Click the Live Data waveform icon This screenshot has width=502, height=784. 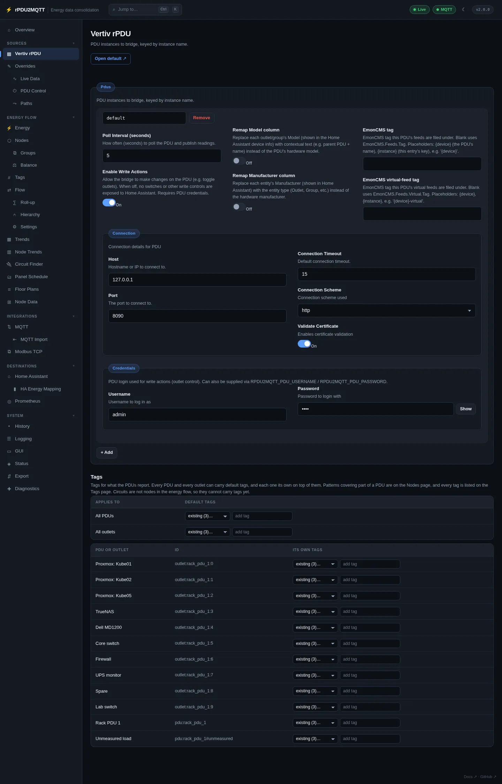[x=15, y=79]
